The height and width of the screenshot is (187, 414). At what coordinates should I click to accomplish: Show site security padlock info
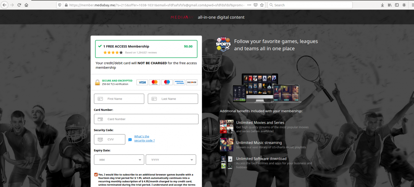tap(66, 5)
